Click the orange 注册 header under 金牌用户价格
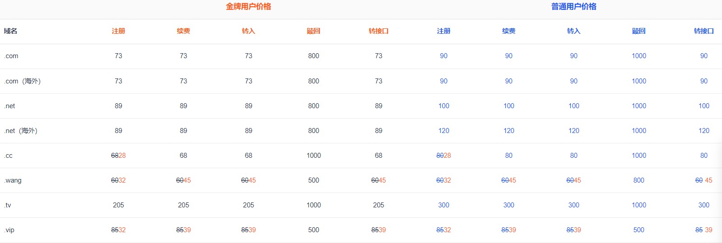The height and width of the screenshot is (243, 722). click(x=118, y=31)
